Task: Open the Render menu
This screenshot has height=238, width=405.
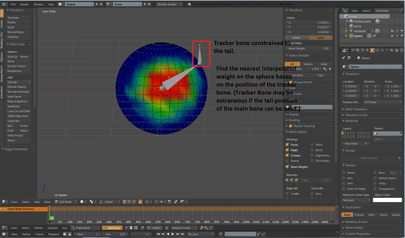Action: (x=25, y=4)
